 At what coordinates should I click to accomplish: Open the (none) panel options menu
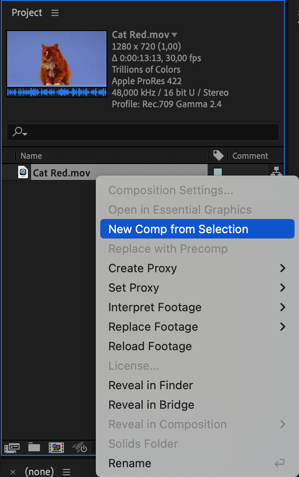point(67,472)
